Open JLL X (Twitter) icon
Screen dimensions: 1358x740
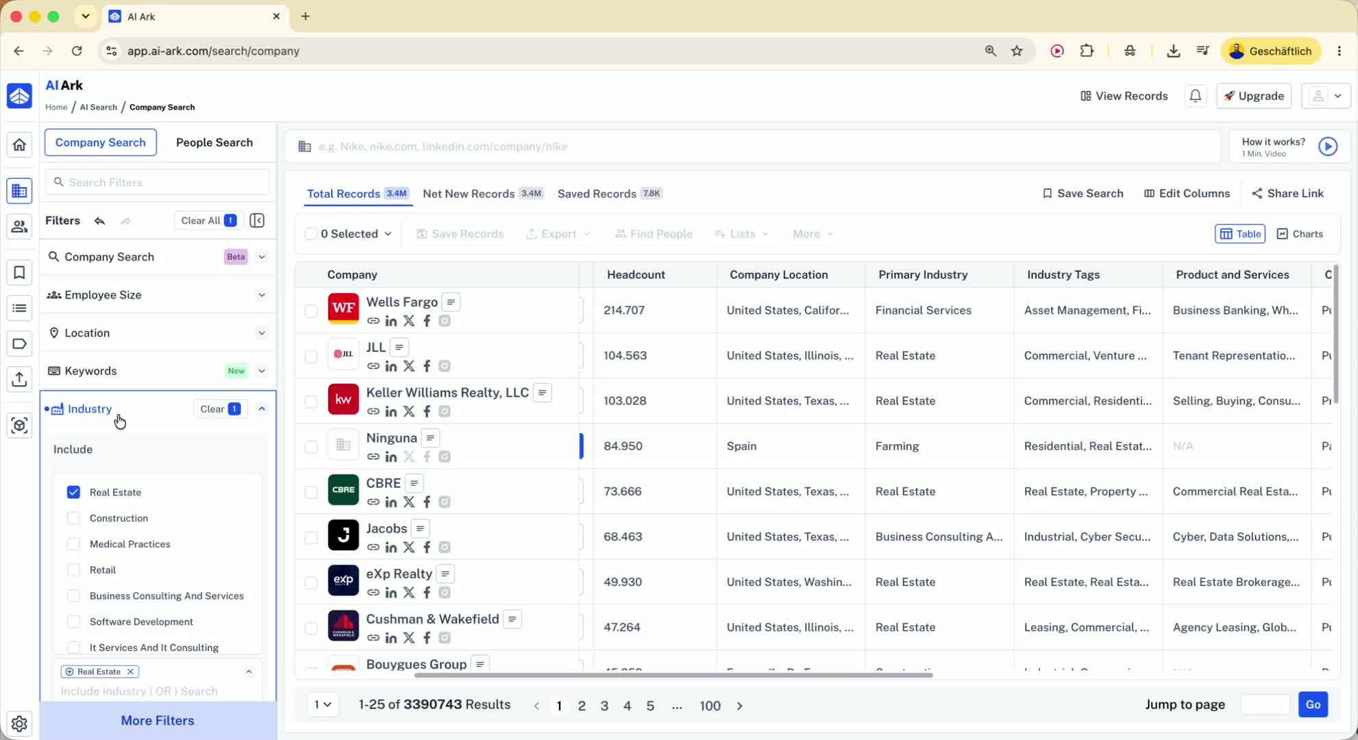(x=409, y=366)
